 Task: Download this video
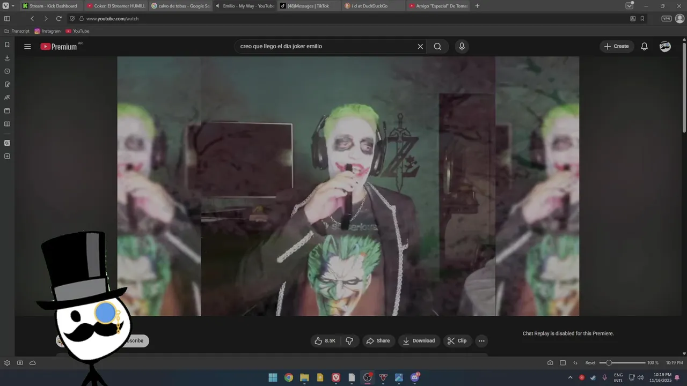pyautogui.click(x=419, y=340)
